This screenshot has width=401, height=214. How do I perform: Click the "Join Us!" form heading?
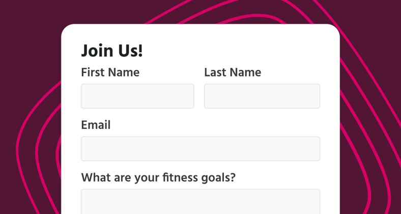112,51
